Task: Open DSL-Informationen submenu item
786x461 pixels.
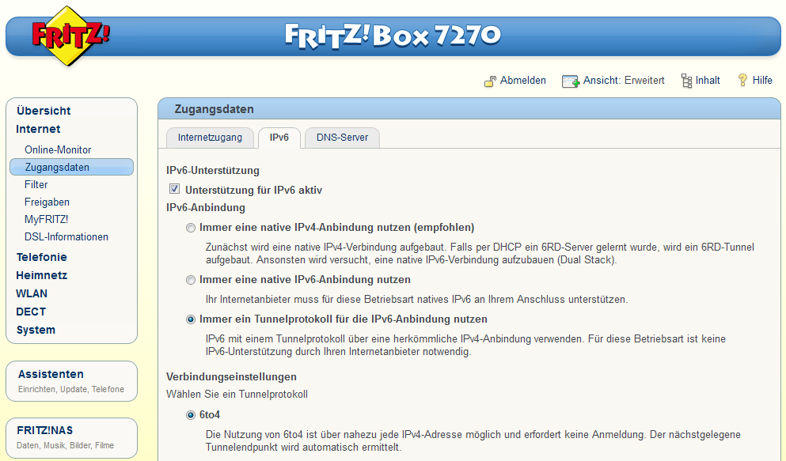Action: click(x=66, y=236)
